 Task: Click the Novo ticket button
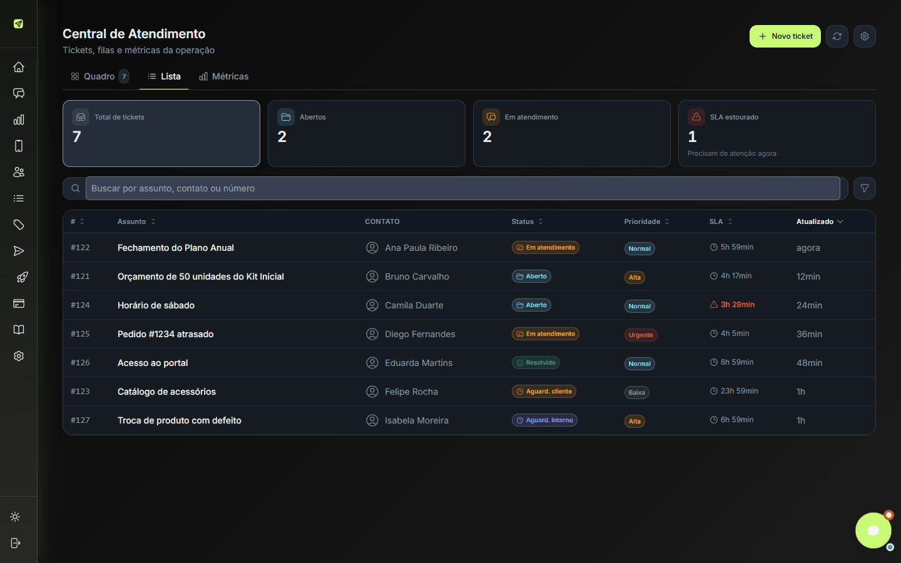click(x=785, y=36)
